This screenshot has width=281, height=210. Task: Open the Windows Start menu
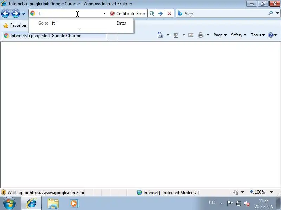pyautogui.click(x=9, y=203)
